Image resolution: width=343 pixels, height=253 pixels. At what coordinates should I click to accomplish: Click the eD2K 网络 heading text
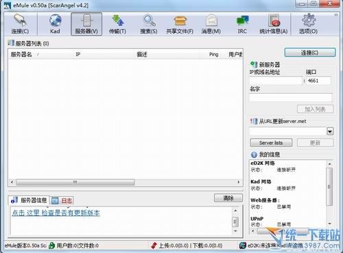(x=263, y=163)
